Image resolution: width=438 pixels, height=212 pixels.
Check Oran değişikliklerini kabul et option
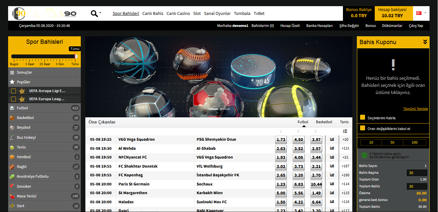click(x=362, y=128)
